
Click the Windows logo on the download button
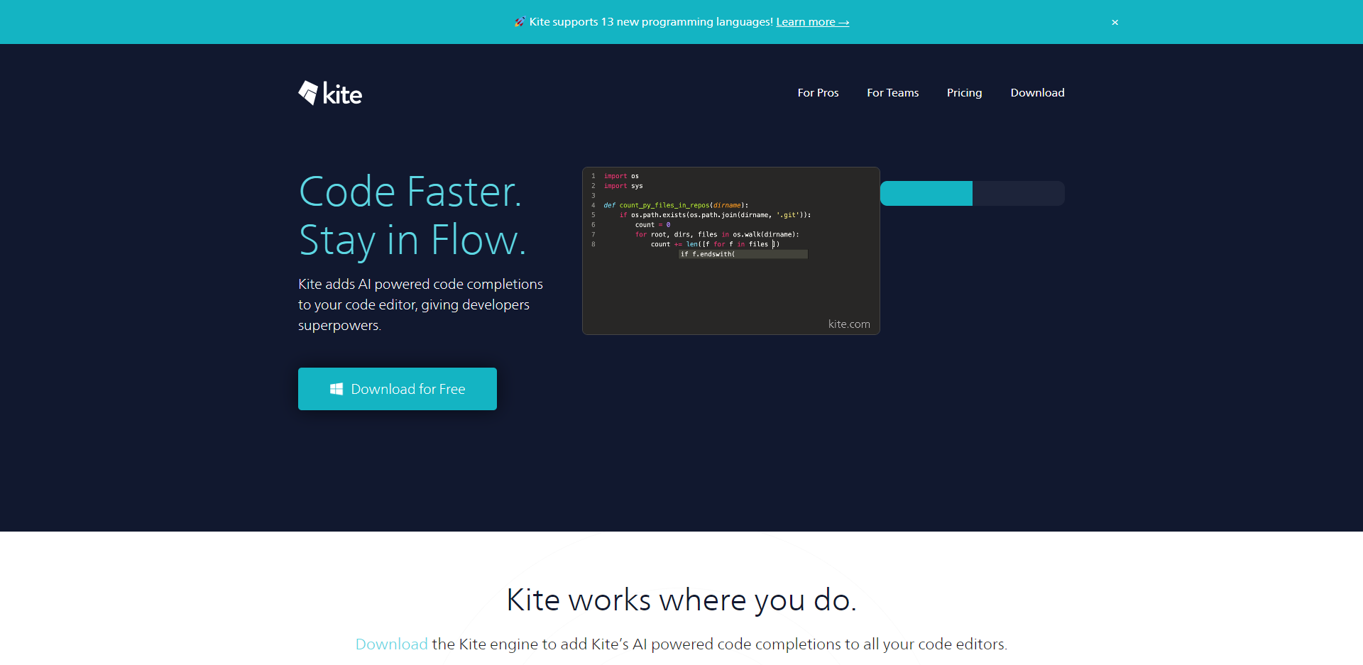(336, 389)
